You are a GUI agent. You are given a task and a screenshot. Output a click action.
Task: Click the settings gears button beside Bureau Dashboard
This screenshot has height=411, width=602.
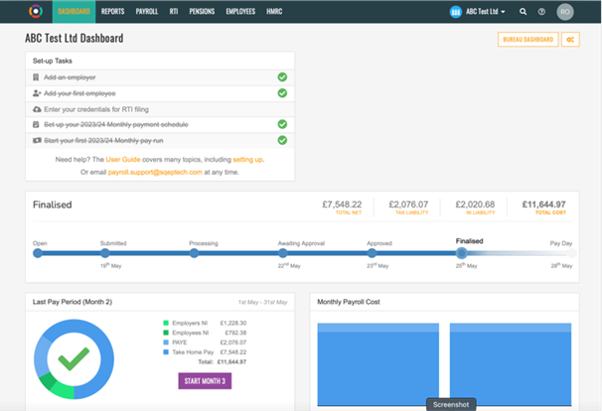tap(570, 39)
